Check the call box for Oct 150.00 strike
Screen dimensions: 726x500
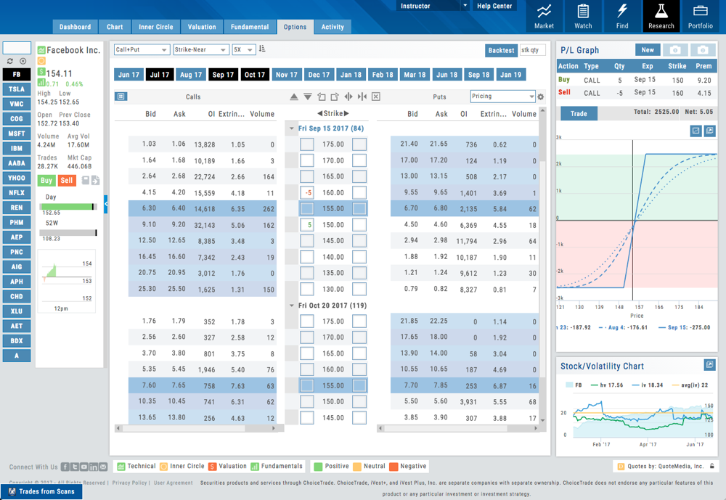tap(306, 401)
